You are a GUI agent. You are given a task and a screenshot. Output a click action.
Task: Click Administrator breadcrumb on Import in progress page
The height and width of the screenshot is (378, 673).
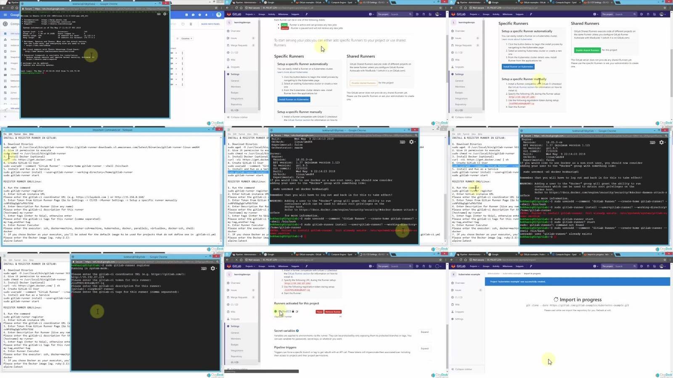[x=493, y=274]
